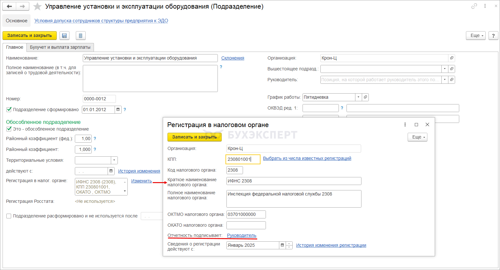Open calendar for department formation date

click(x=118, y=110)
